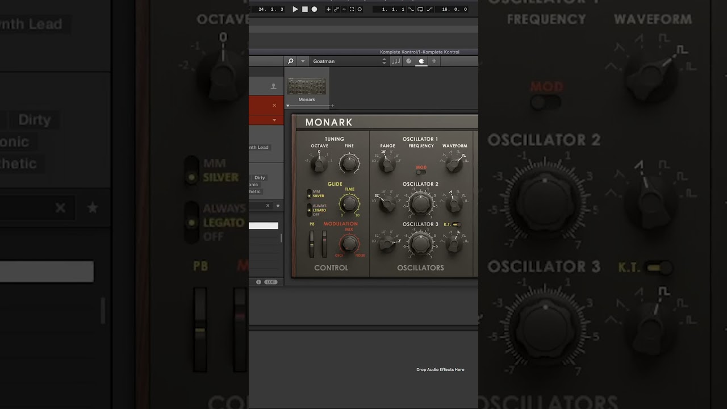The height and width of the screenshot is (409, 727).
Task: Click the hollow circle icon in transport
Action: 360,9
